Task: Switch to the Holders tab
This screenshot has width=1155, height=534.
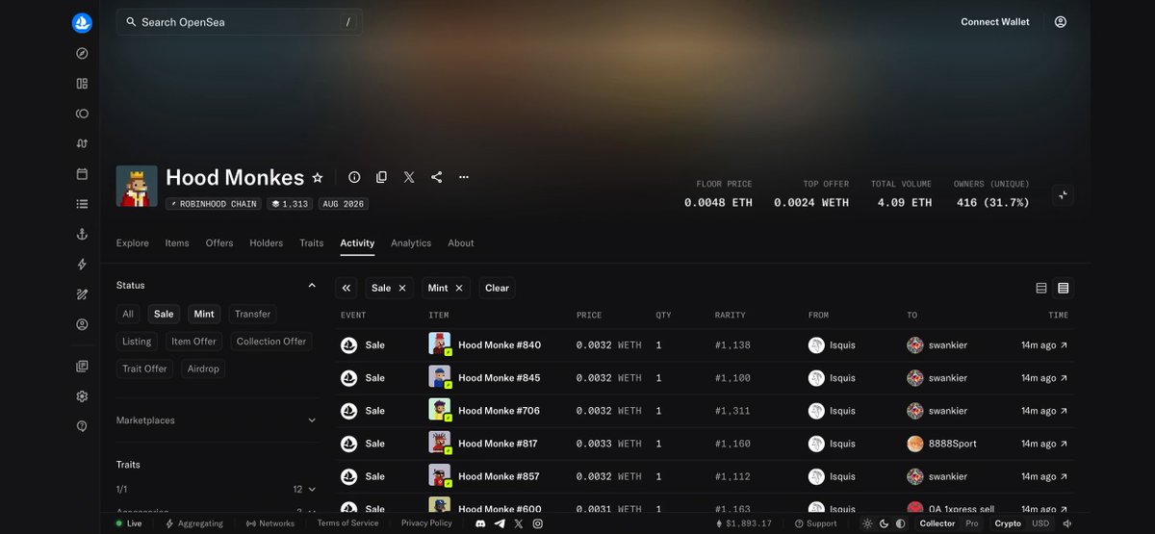Action: [x=267, y=243]
